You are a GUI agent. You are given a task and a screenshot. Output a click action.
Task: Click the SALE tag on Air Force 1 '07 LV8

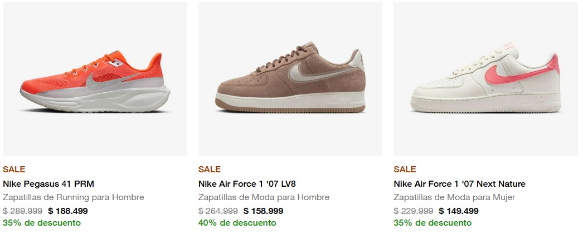tap(210, 170)
